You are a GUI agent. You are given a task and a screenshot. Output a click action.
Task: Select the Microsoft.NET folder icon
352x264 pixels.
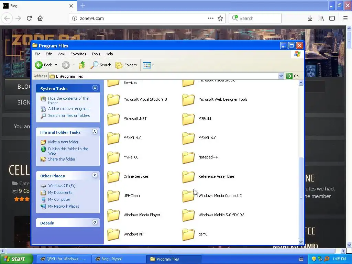coord(113,119)
